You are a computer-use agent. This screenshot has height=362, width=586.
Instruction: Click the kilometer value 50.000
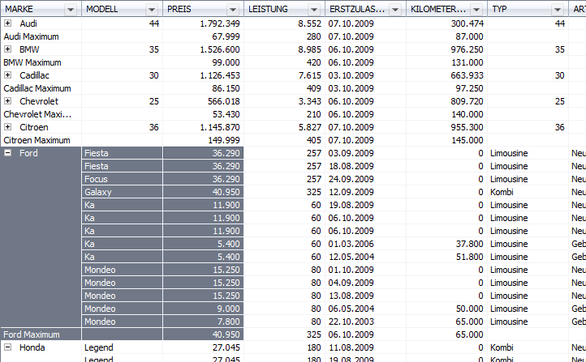(469, 309)
